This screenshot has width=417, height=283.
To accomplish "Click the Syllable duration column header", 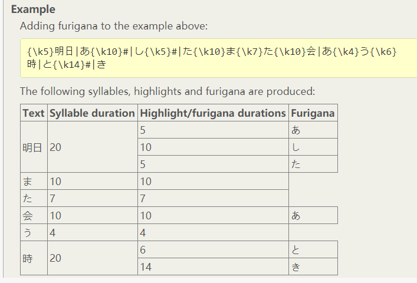I will point(92,113).
